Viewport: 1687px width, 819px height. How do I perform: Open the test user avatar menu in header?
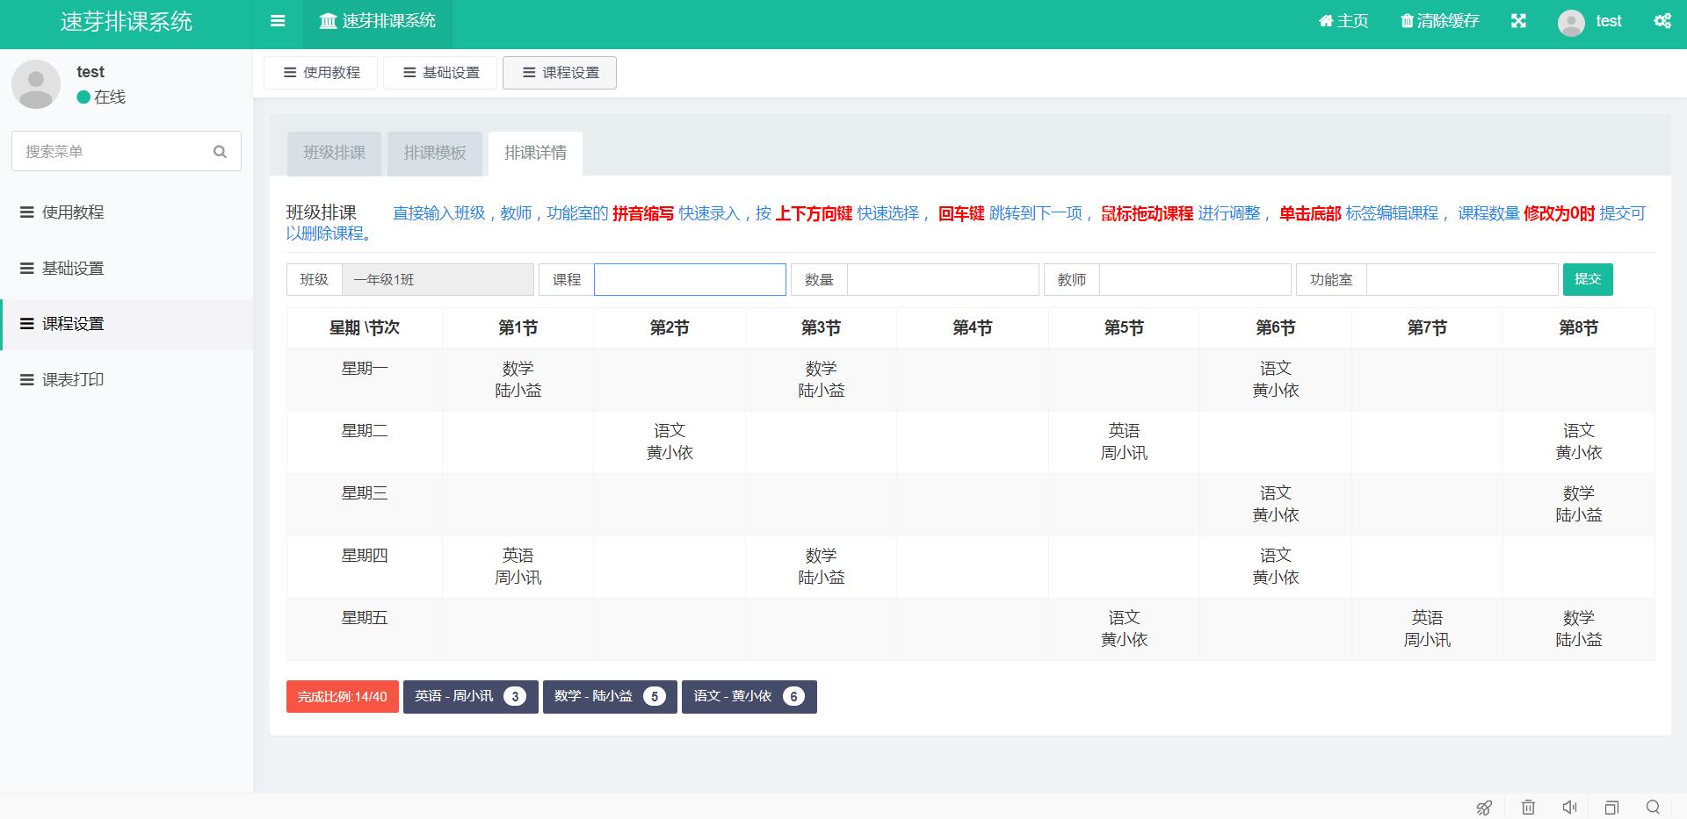pos(1589,22)
